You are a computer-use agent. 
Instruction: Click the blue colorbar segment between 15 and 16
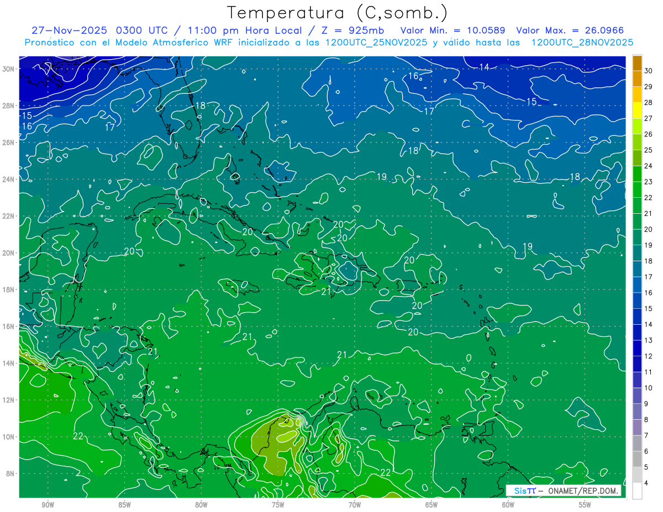point(637,301)
